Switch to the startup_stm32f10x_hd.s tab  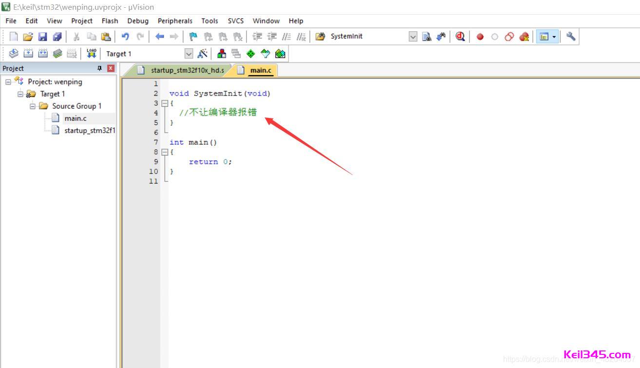pyautogui.click(x=181, y=70)
